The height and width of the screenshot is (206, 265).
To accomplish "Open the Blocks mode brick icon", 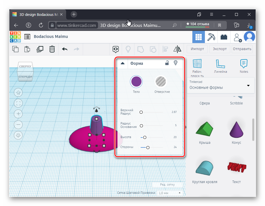I will (x=224, y=37).
